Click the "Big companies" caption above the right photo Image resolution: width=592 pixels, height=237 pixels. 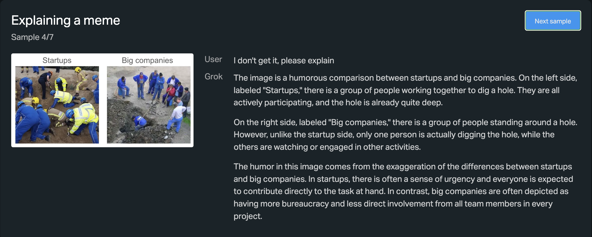(x=147, y=60)
